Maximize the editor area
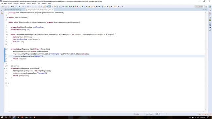 pos(206,10)
